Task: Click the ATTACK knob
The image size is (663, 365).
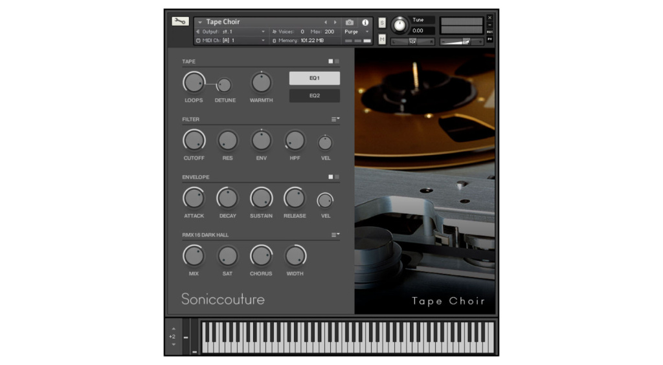Action: [194, 198]
